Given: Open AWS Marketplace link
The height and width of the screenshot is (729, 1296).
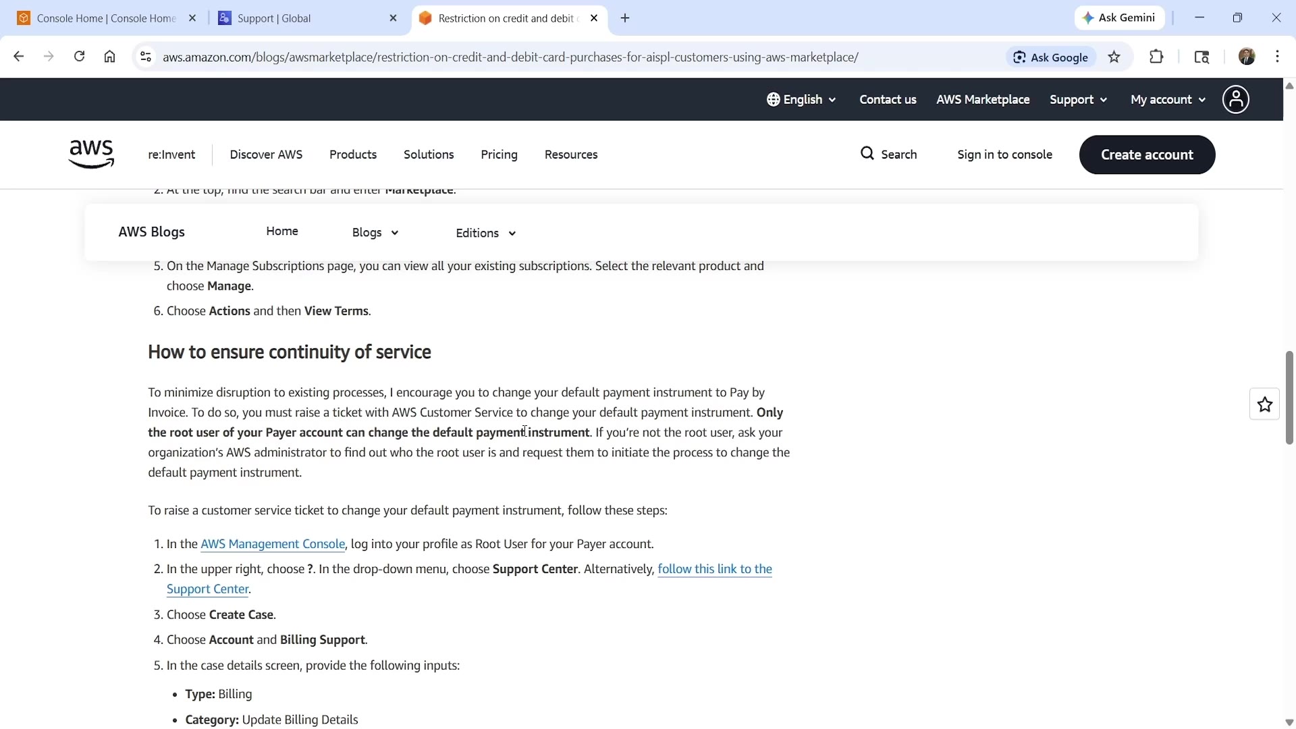Looking at the screenshot, I should pyautogui.click(x=983, y=100).
